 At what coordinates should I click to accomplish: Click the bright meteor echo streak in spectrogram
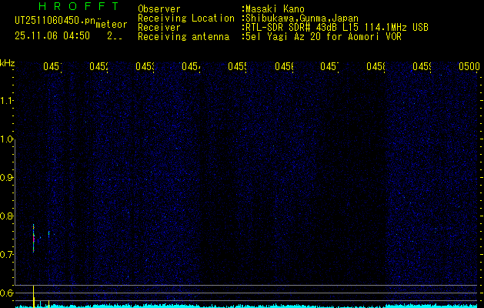point(33,238)
